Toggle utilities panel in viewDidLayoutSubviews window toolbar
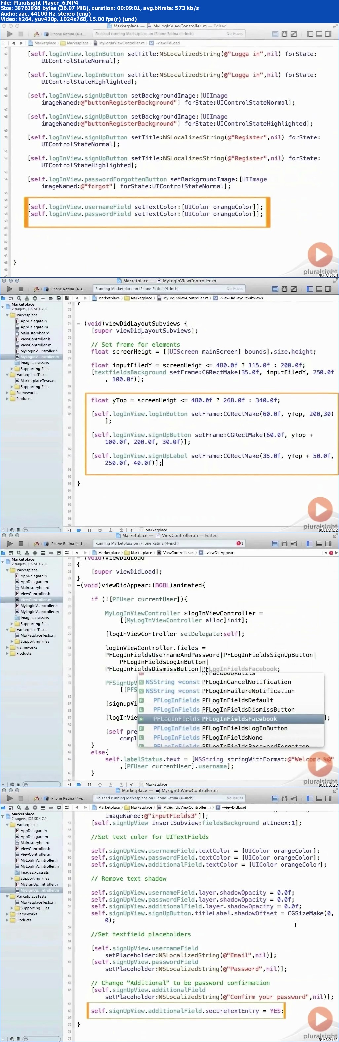Screen dimensions: 339x1042 coord(328,289)
